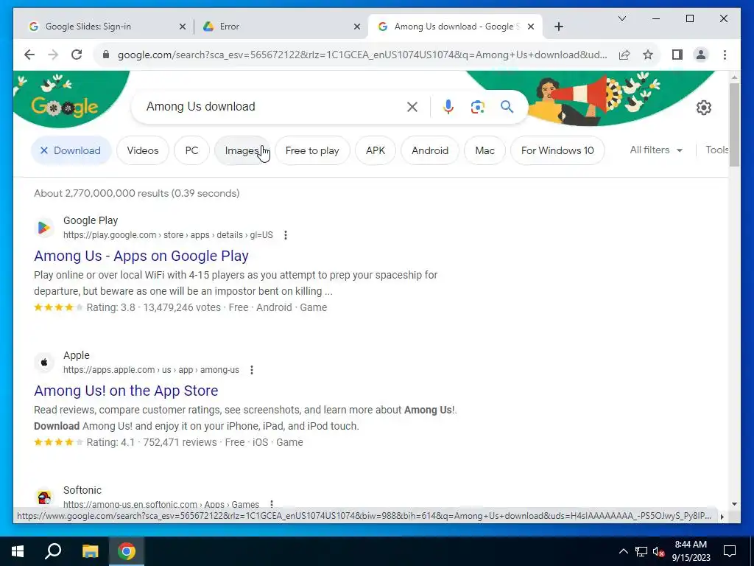Screen dimensions: 754x566
Task: Open more options for Apple result
Action: [x=252, y=370]
